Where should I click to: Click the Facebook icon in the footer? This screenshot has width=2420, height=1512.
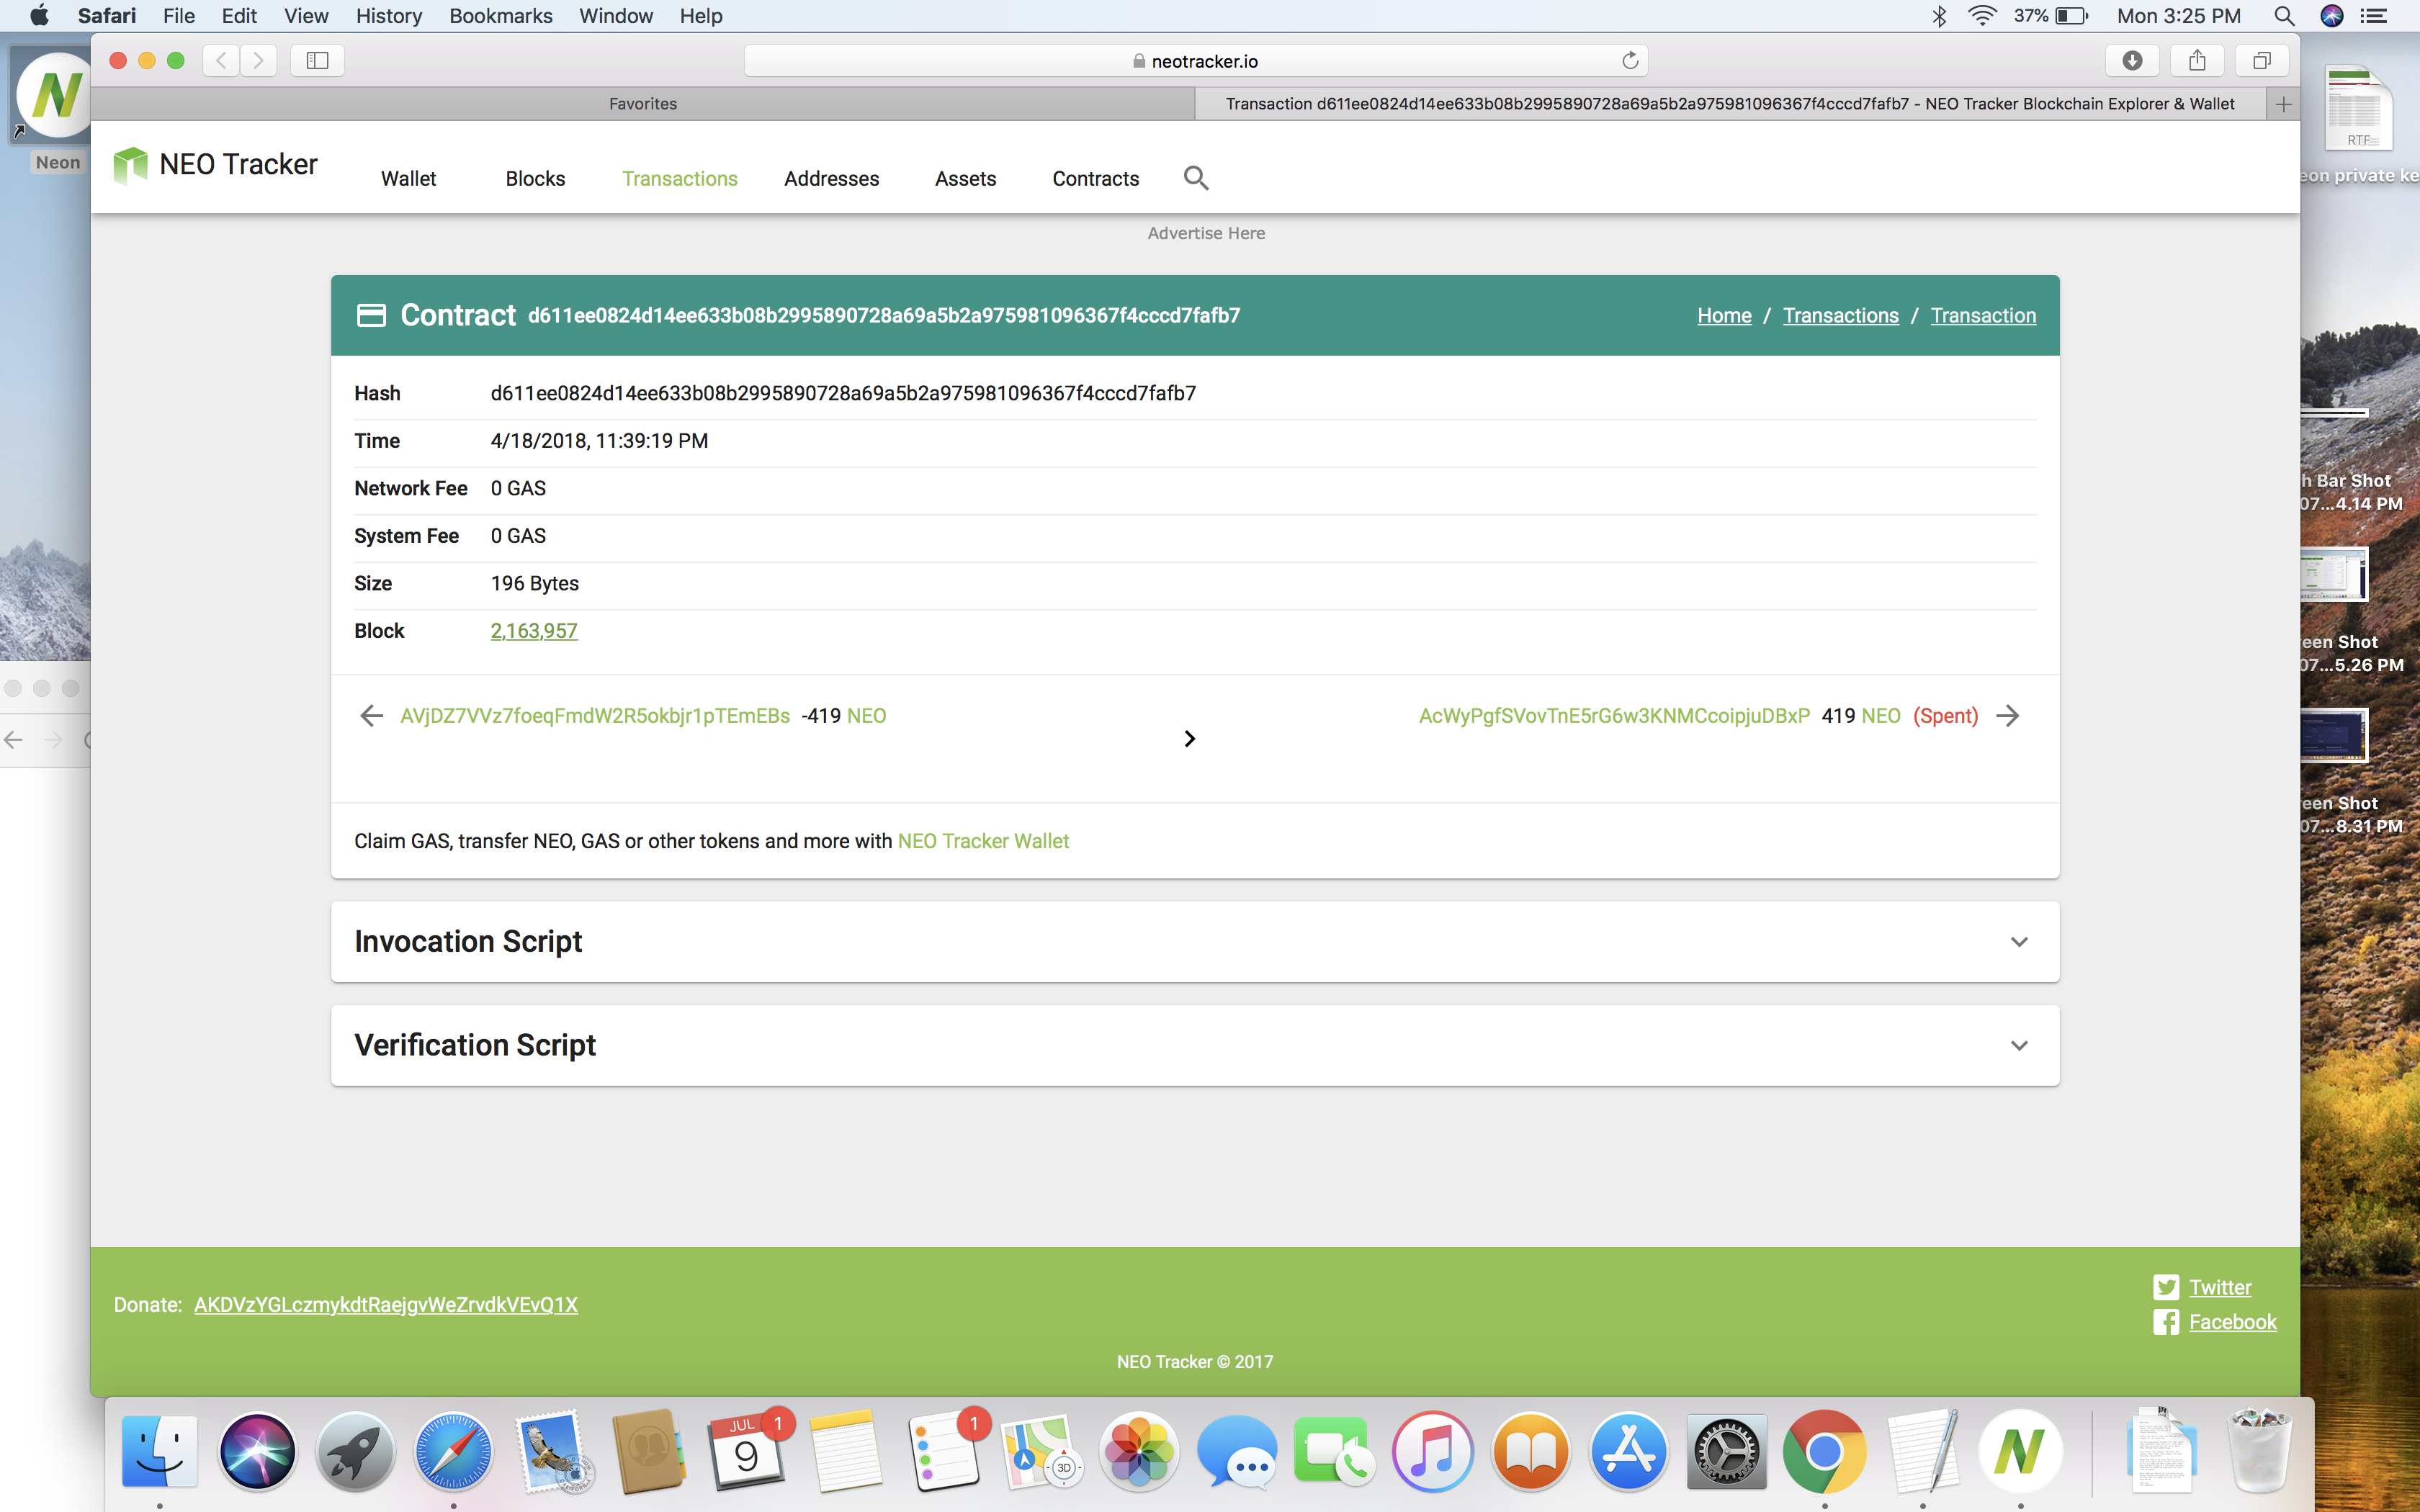[2166, 1322]
